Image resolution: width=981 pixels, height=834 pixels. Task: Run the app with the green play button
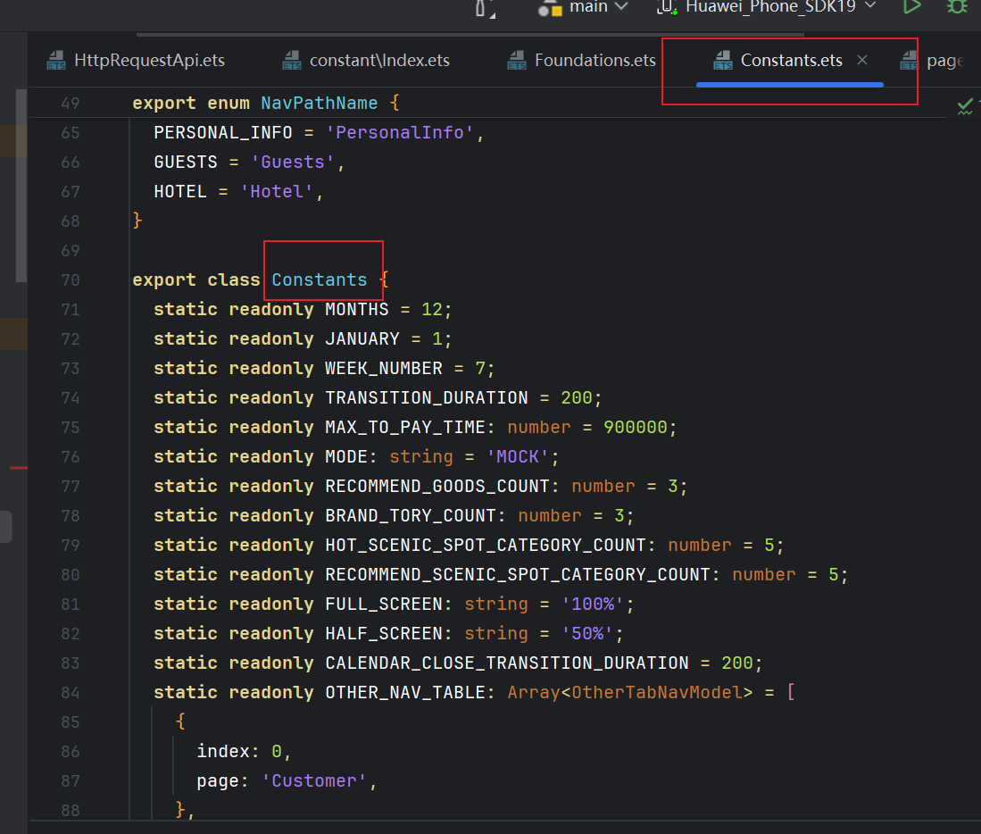911,7
